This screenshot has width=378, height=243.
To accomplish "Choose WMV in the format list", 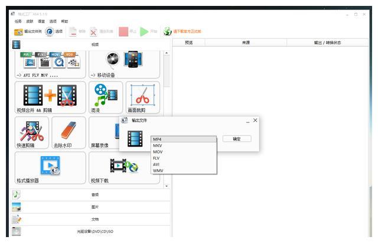I will pyautogui.click(x=184, y=171).
